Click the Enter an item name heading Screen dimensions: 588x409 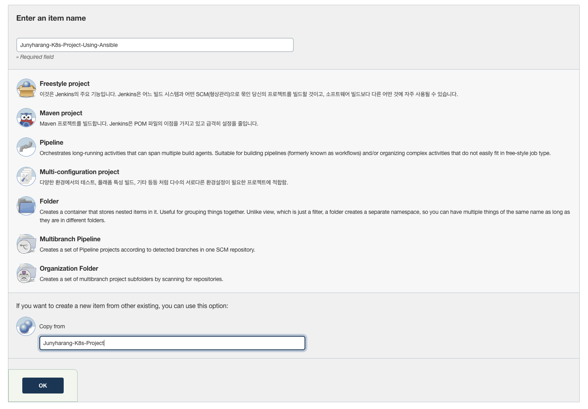pyautogui.click(x=51, y=18)
